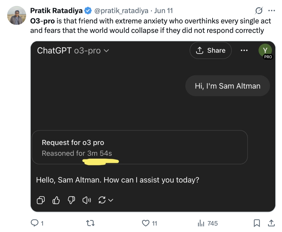Image resolution: width=282 pixels, height=232 pixels.
Task: Click the Grok icon on the tweet
Action: pos(259,11)
